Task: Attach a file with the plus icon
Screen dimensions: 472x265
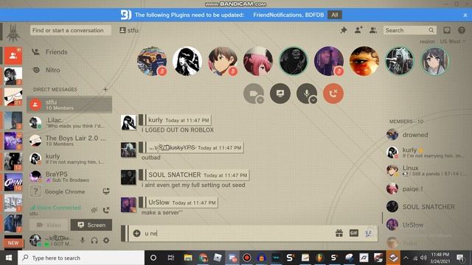Action: pyautogui.click(x=136, y=233)
